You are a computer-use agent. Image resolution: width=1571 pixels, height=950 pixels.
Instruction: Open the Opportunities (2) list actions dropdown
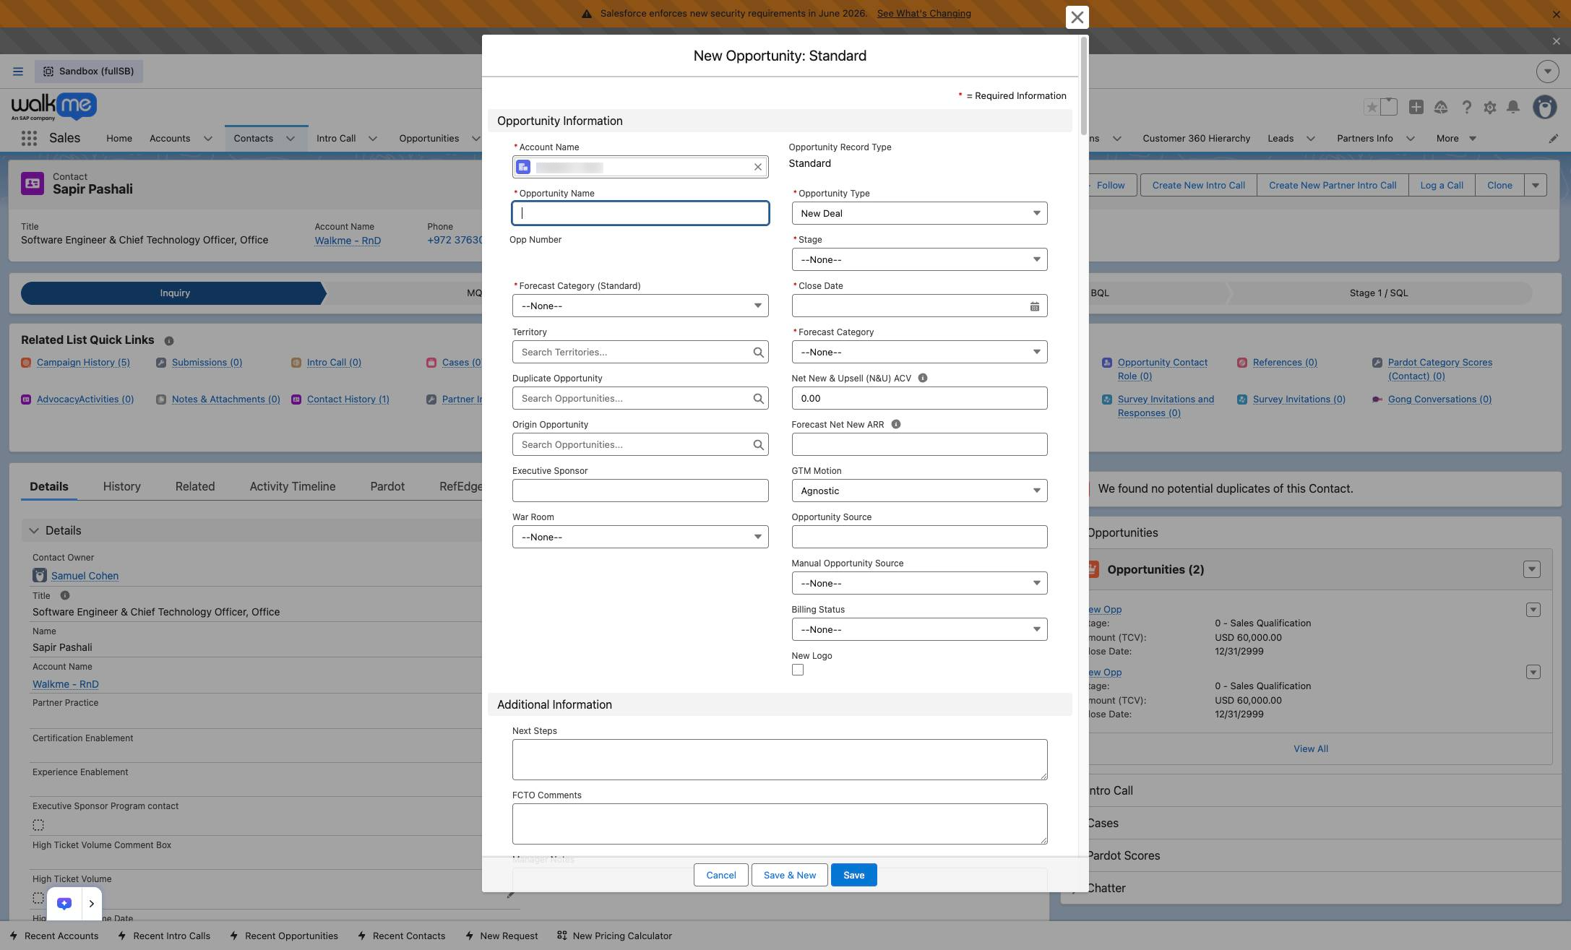pyautogui.click(x=1531, y=569)
